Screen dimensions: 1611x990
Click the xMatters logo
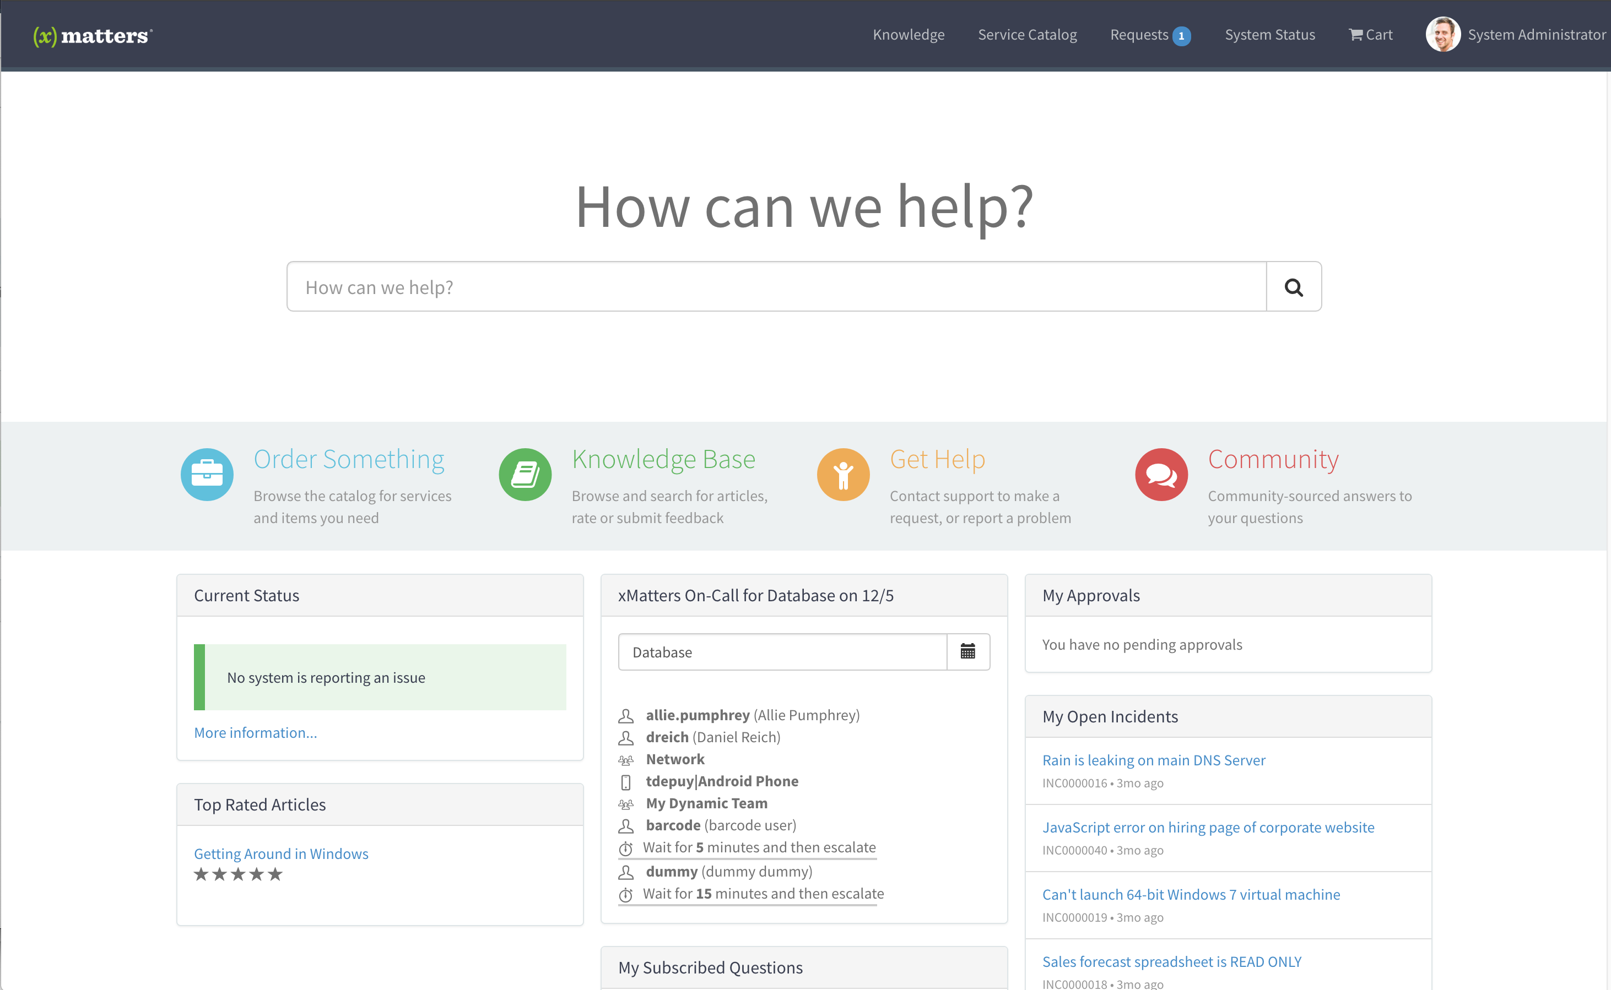pos(93,35)
